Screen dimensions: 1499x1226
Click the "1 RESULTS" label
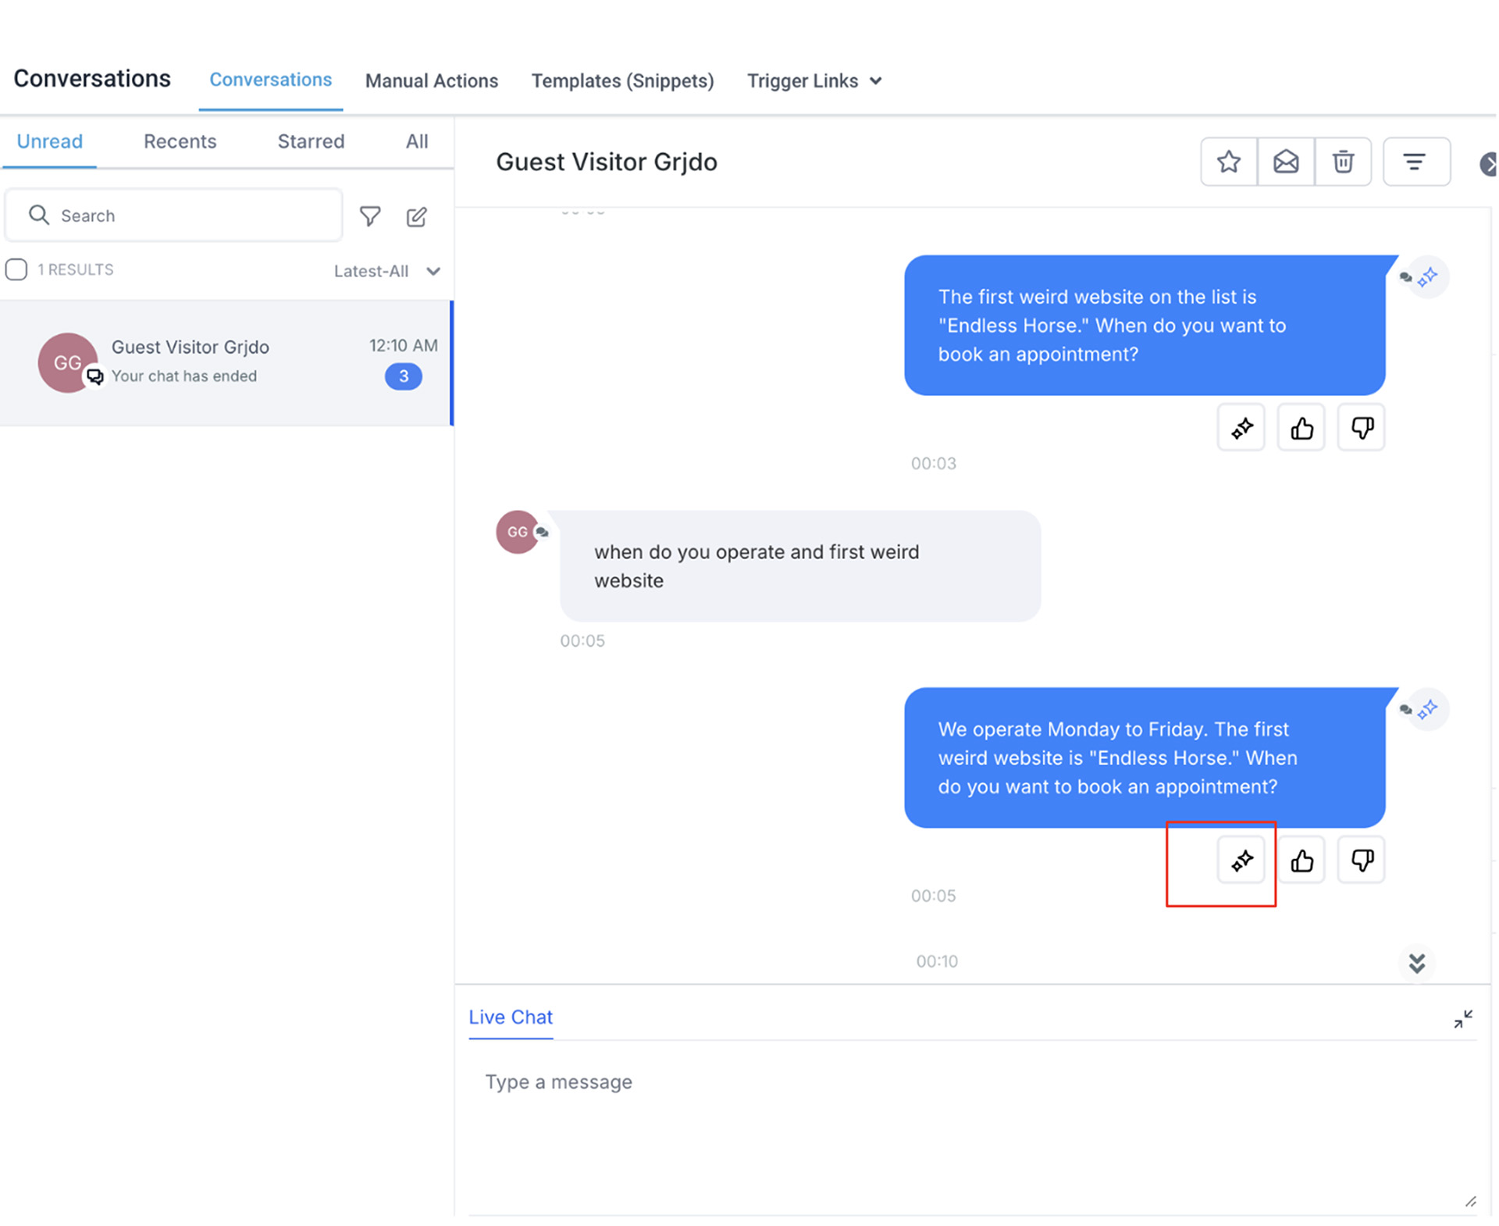tap(76, 269)
